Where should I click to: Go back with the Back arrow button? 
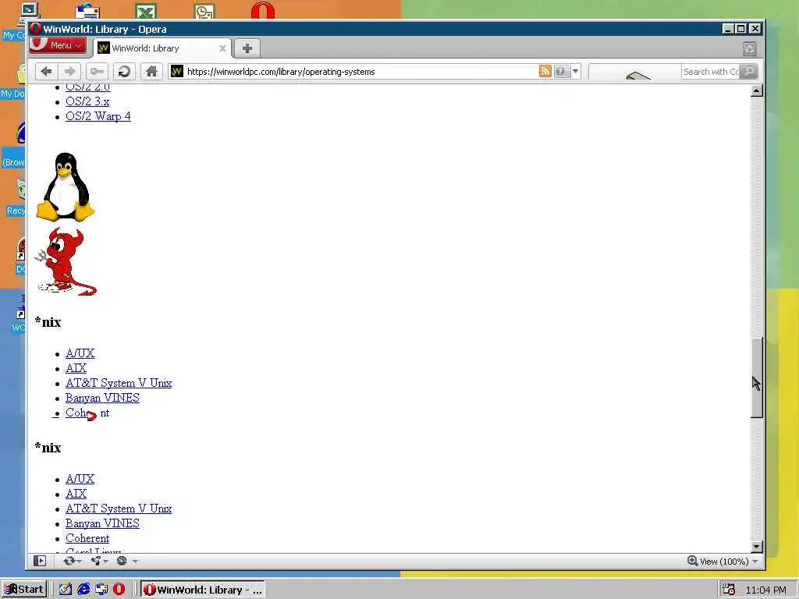point(46,71)
